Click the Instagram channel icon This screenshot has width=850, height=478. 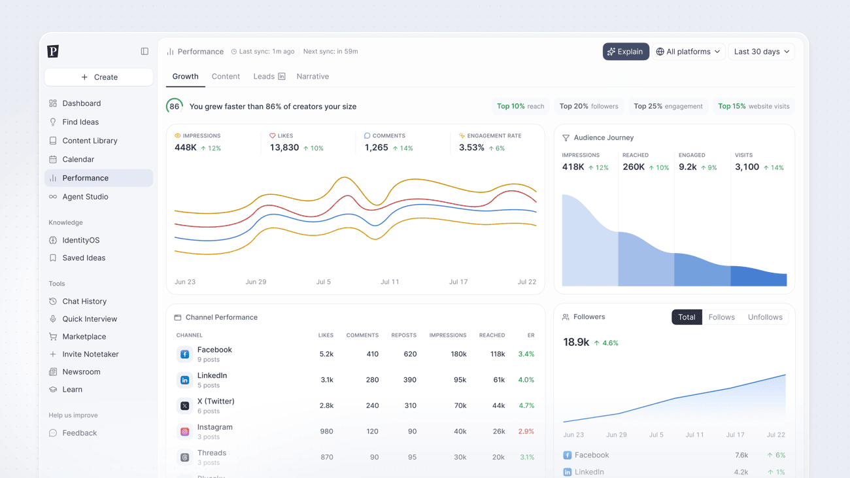[x=185, y=432]
